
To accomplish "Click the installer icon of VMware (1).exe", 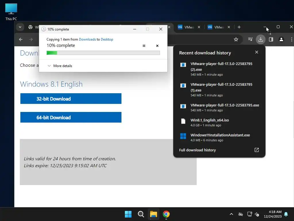I will (x=183, y=85).
